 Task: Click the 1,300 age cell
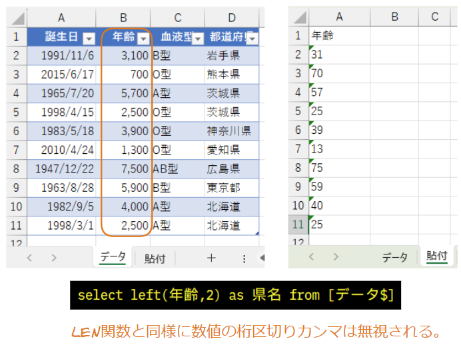tap(123, 150)
